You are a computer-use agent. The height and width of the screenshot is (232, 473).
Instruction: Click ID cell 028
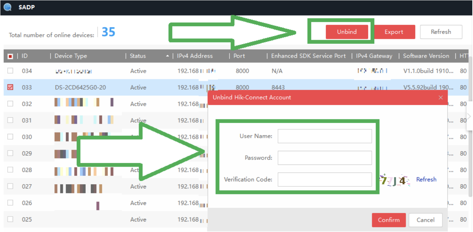pyautogui.click(x=27, y=170)
